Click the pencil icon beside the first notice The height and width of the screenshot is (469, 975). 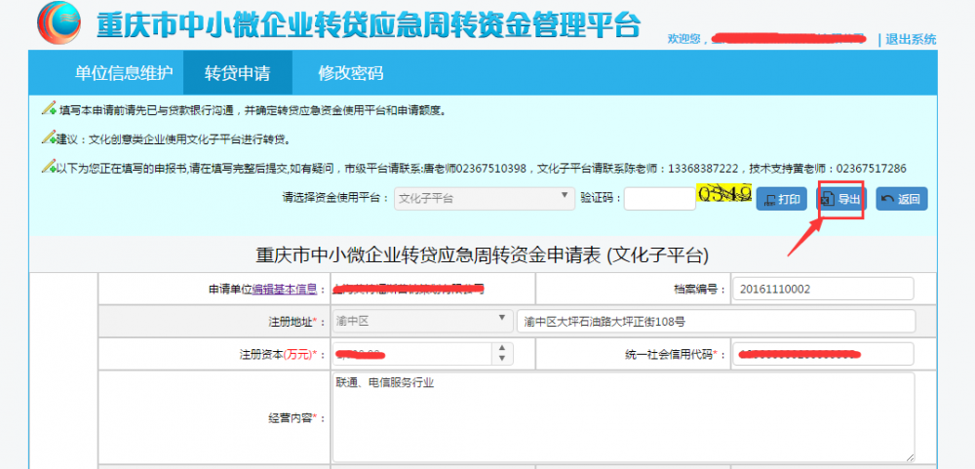point(48,108)
